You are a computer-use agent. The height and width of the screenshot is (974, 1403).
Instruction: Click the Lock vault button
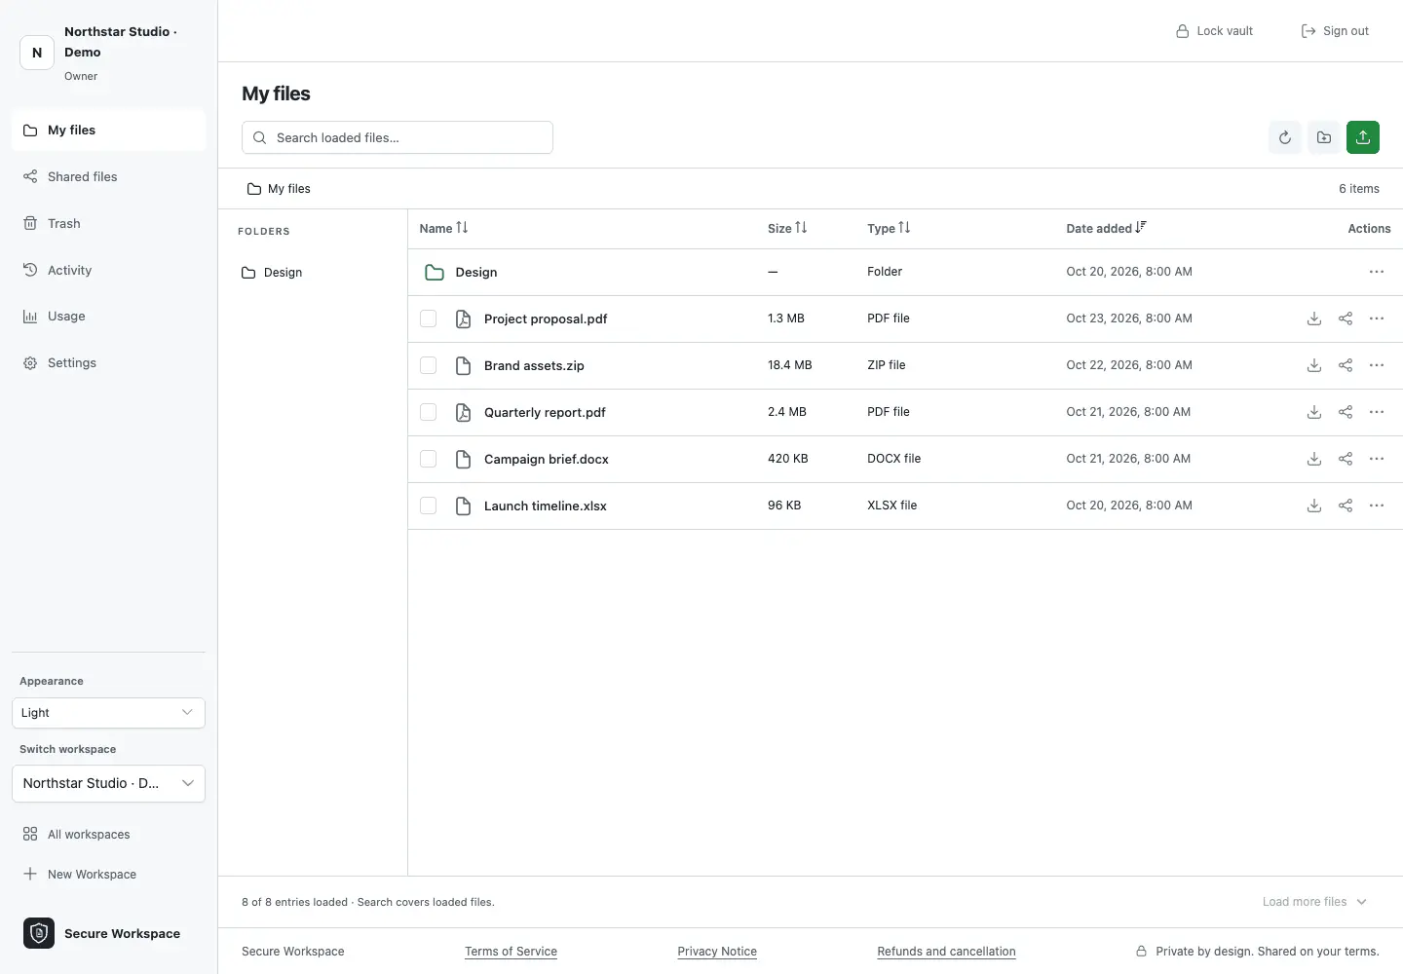click(1214, 31)
